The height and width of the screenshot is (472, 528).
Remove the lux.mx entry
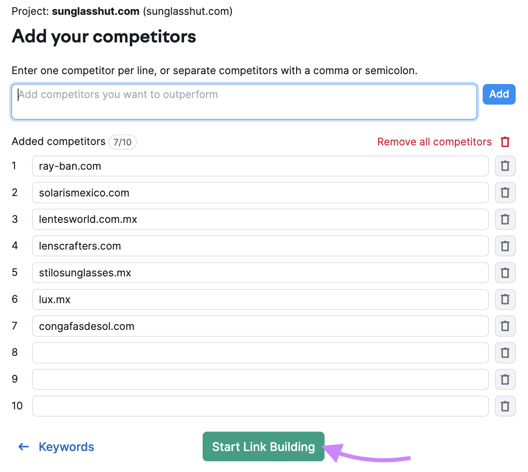[x=505, y=299]
